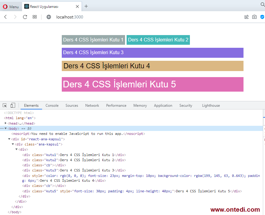Viewport: 265px width, 215px height.
Task: Open the Sources tab
Action: [72, 106]
